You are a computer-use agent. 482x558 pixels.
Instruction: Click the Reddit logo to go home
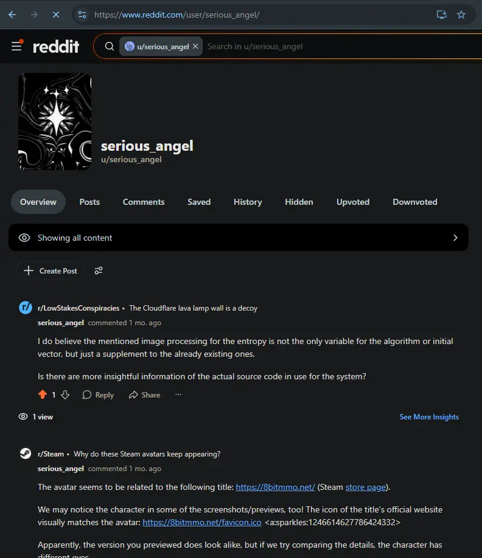[56, 46]
